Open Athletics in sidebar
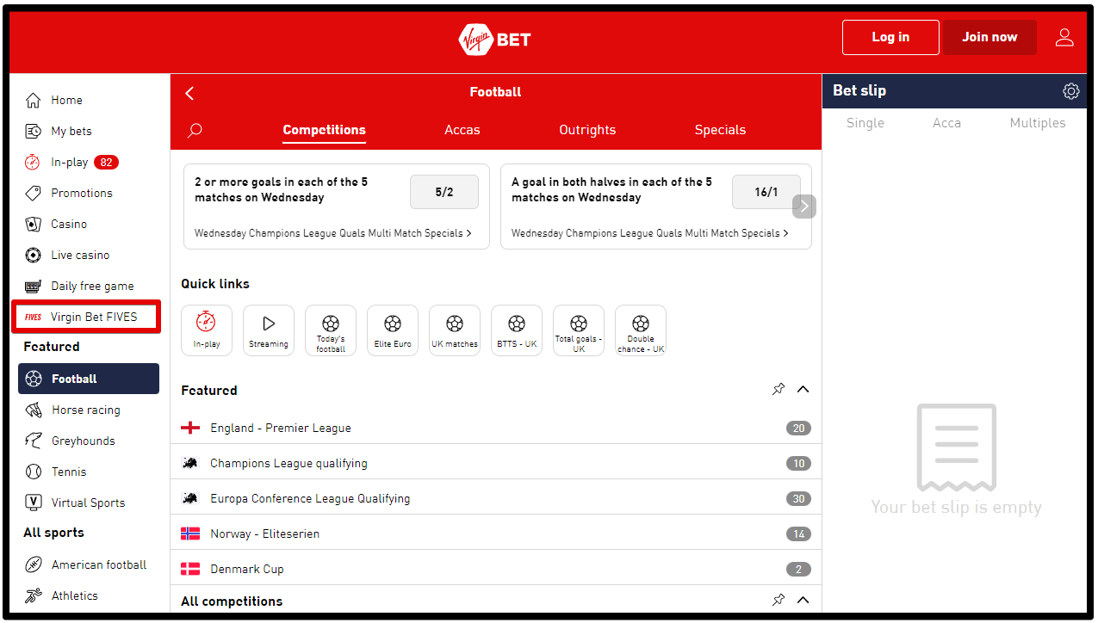Screen dimensions: 1098x623 coord(88,596)
